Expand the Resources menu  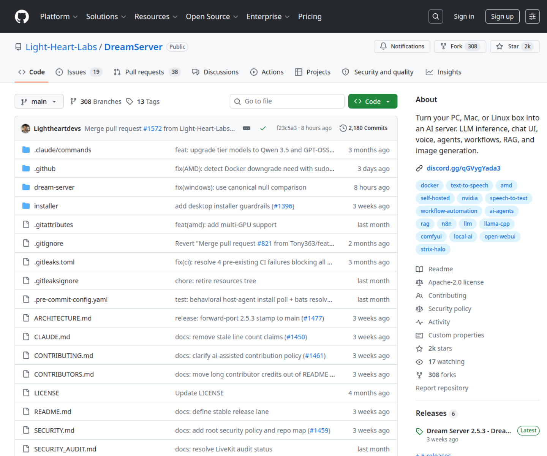point(156,17)
